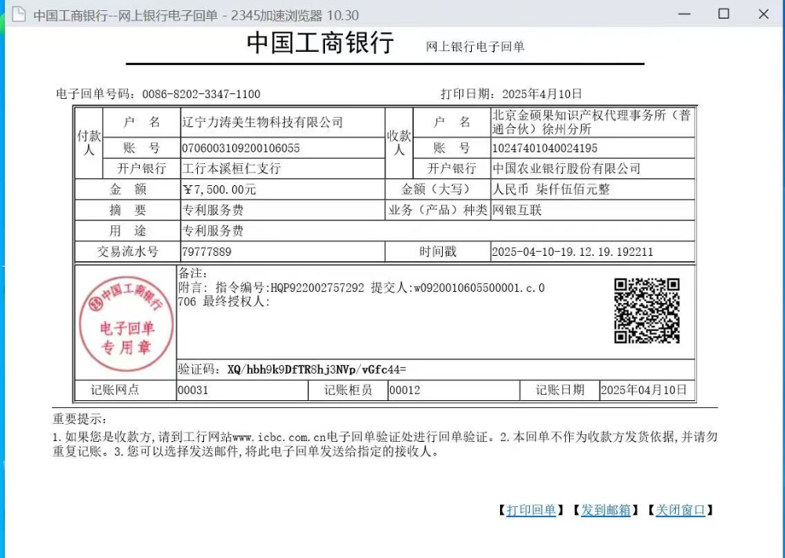Click payer account number 0706003109200106055
Viewport: 785px width, 558px height.
(x=241, y=148)
